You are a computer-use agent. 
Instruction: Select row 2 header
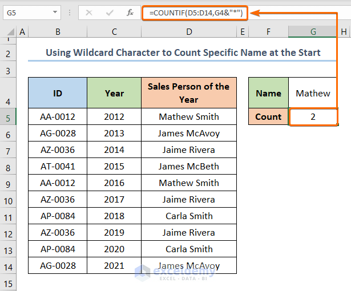pos(8,54)
